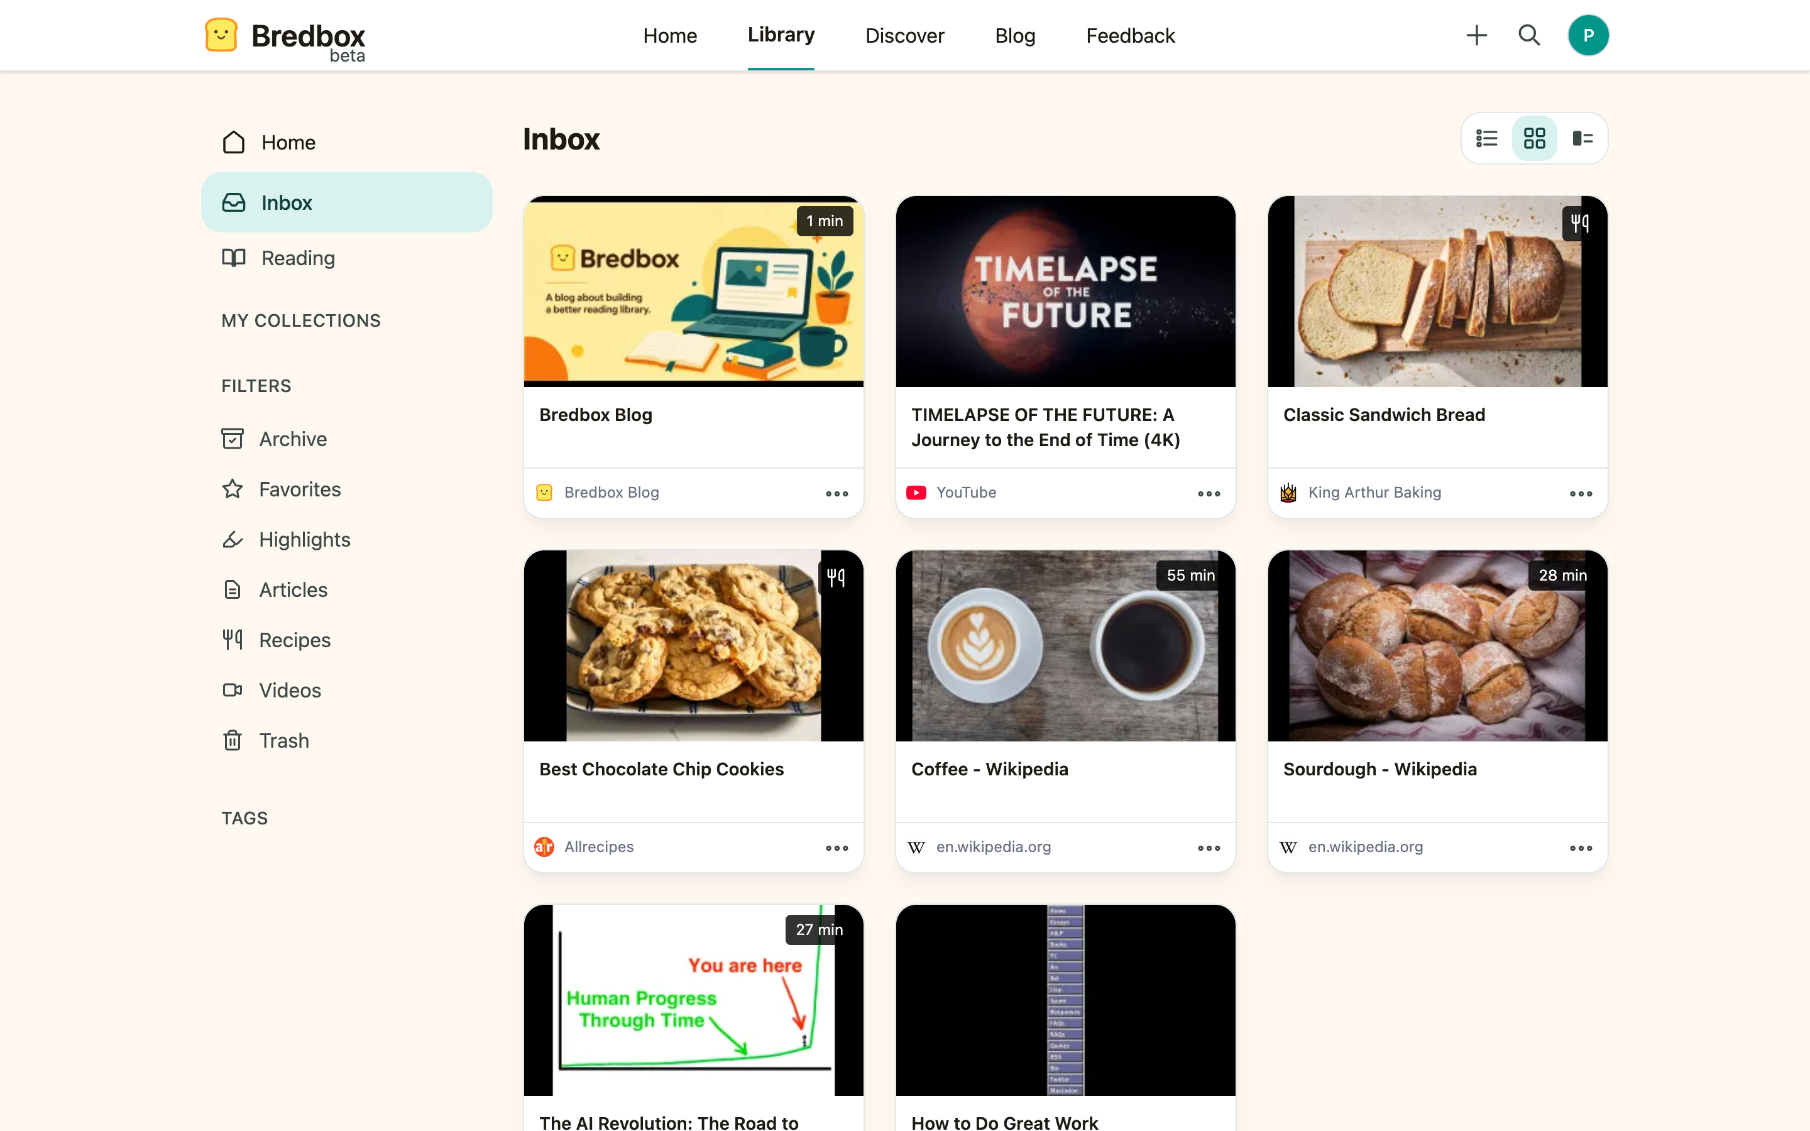Open search with the magnifier icon
1810x1131 pixels.
tap(1529, 35)
